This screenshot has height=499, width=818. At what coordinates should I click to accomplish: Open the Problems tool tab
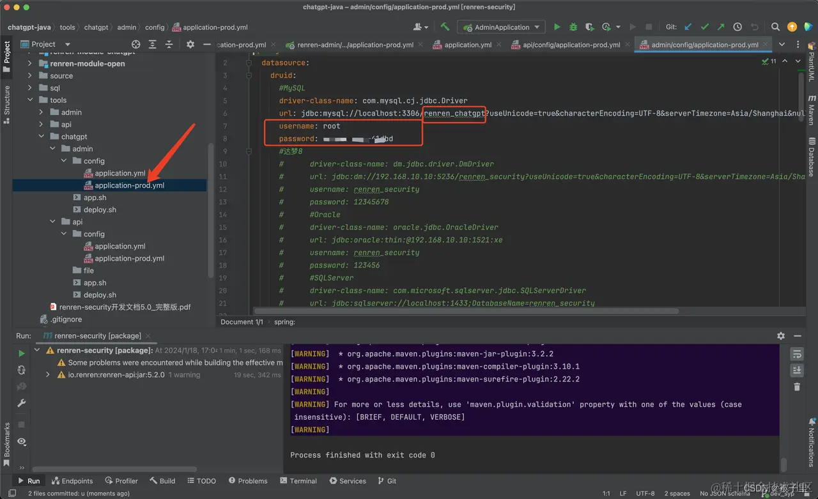247,481
